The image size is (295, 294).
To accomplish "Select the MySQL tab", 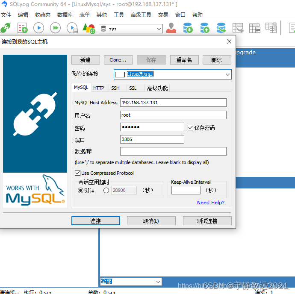I will coord(81,88).
